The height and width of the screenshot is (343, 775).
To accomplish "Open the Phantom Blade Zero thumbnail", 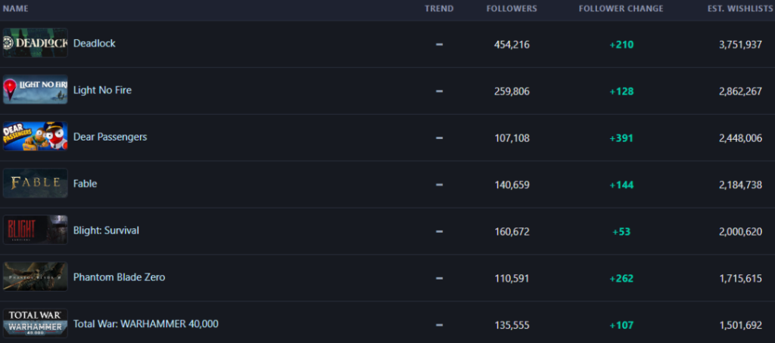I will [x=35, y=277].
